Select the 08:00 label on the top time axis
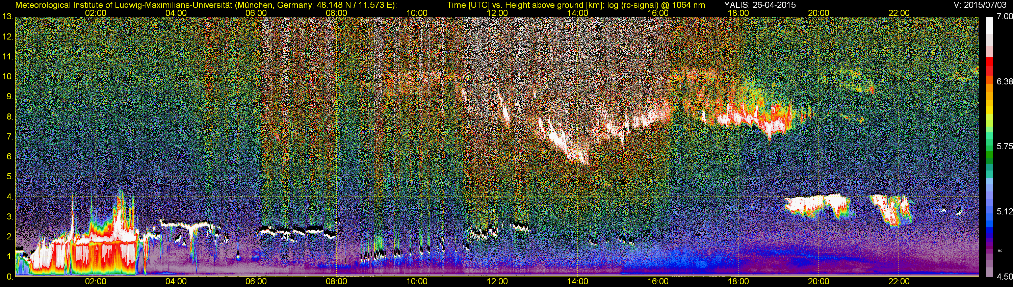This screenshot has width=1013, height=287. point(337,13)
